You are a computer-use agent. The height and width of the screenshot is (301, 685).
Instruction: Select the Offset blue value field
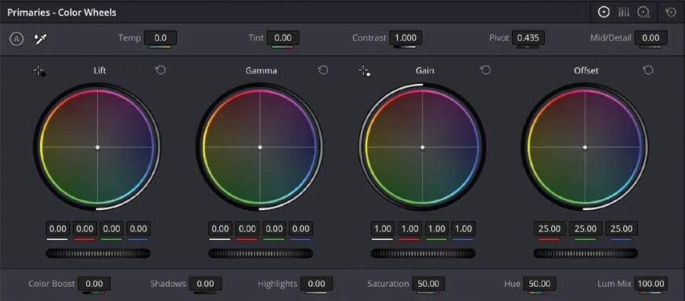tap(622, 228)
